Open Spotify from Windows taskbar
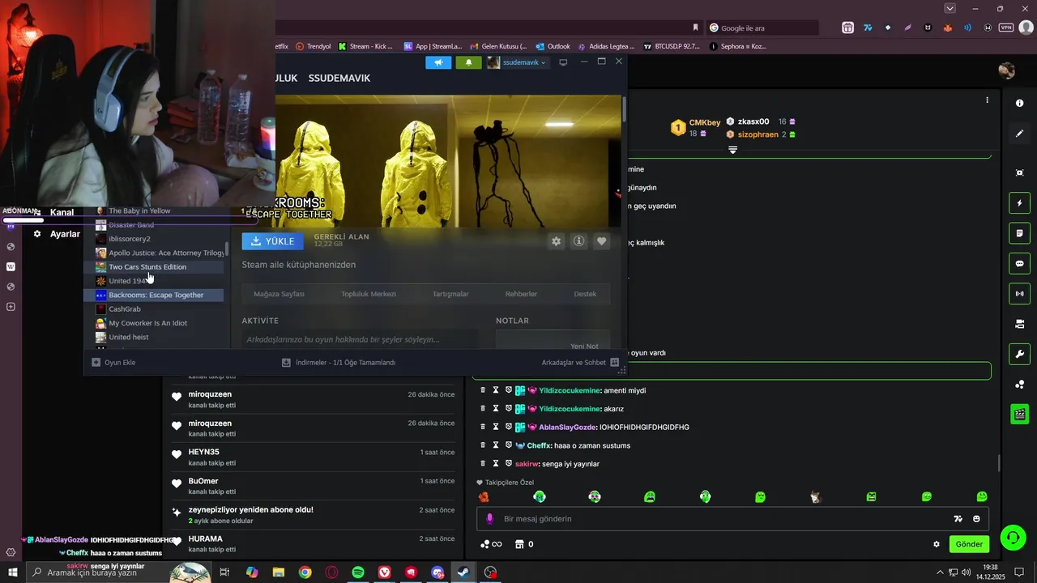The image size is (1037, 583). [x=358, y=572]
